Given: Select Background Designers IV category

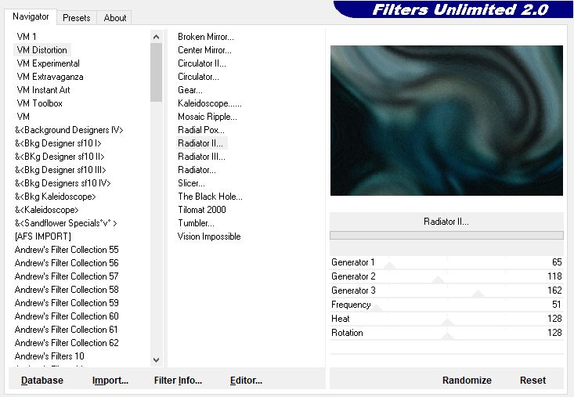Looking at the screenshot, I should (69, 130).
